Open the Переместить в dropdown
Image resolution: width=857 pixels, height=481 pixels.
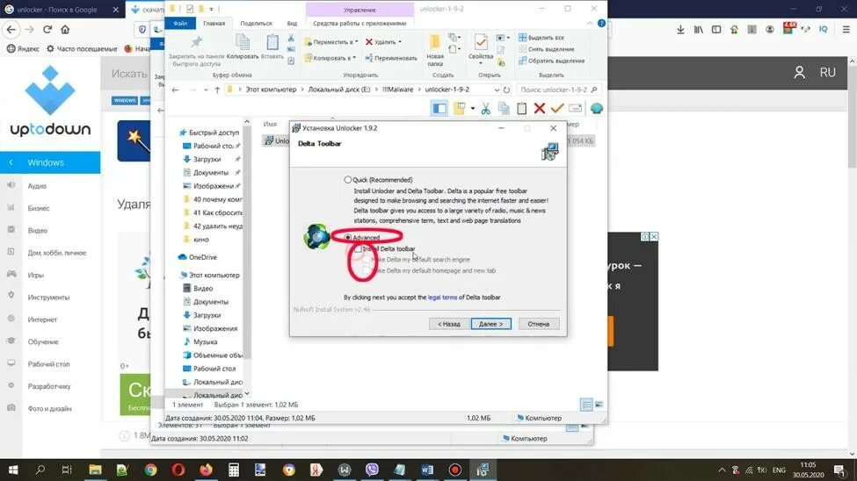point(331,42)
